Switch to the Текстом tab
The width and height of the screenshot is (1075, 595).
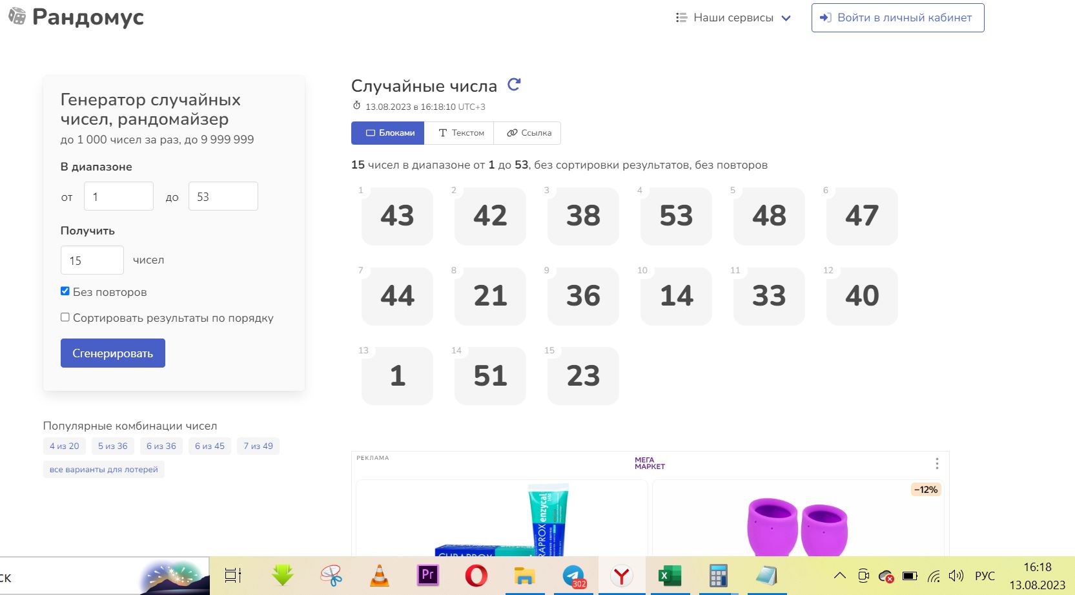[x=461, y=133]
